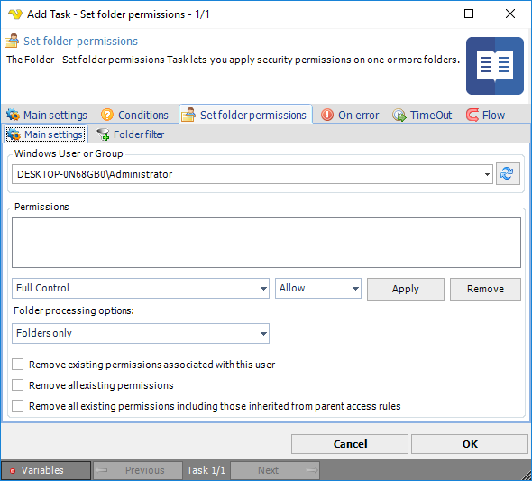
Task: Check Remove existing permissions associated with this user
Action: pyautogui.click(x=18, y=365)
